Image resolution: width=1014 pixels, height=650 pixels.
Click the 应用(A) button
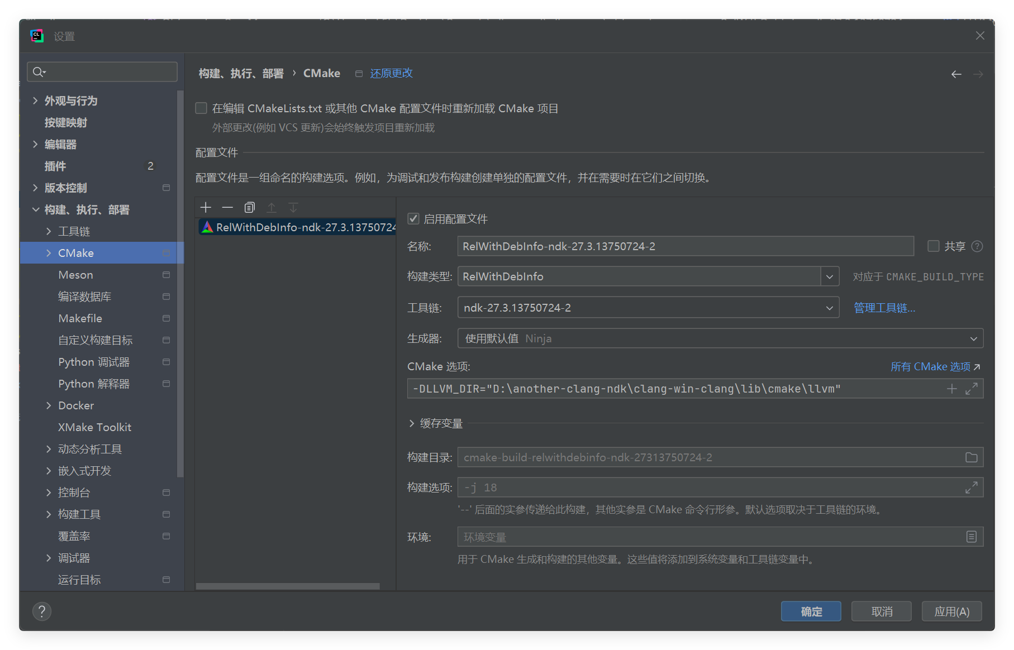pyautogui.click(x=952, y=611)
